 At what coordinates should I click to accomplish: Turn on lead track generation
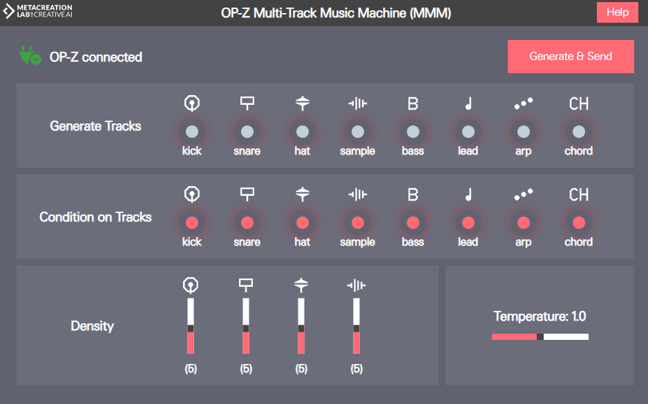(x=468, y=132)
